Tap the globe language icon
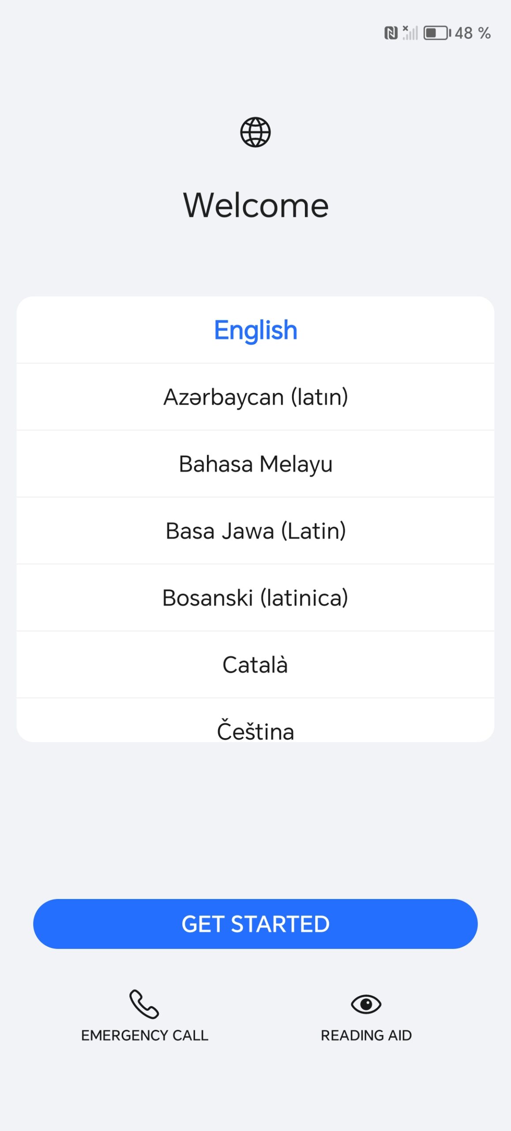Image resolution: width=511 pixels, height=1131 pixels. tap(255, 132)
